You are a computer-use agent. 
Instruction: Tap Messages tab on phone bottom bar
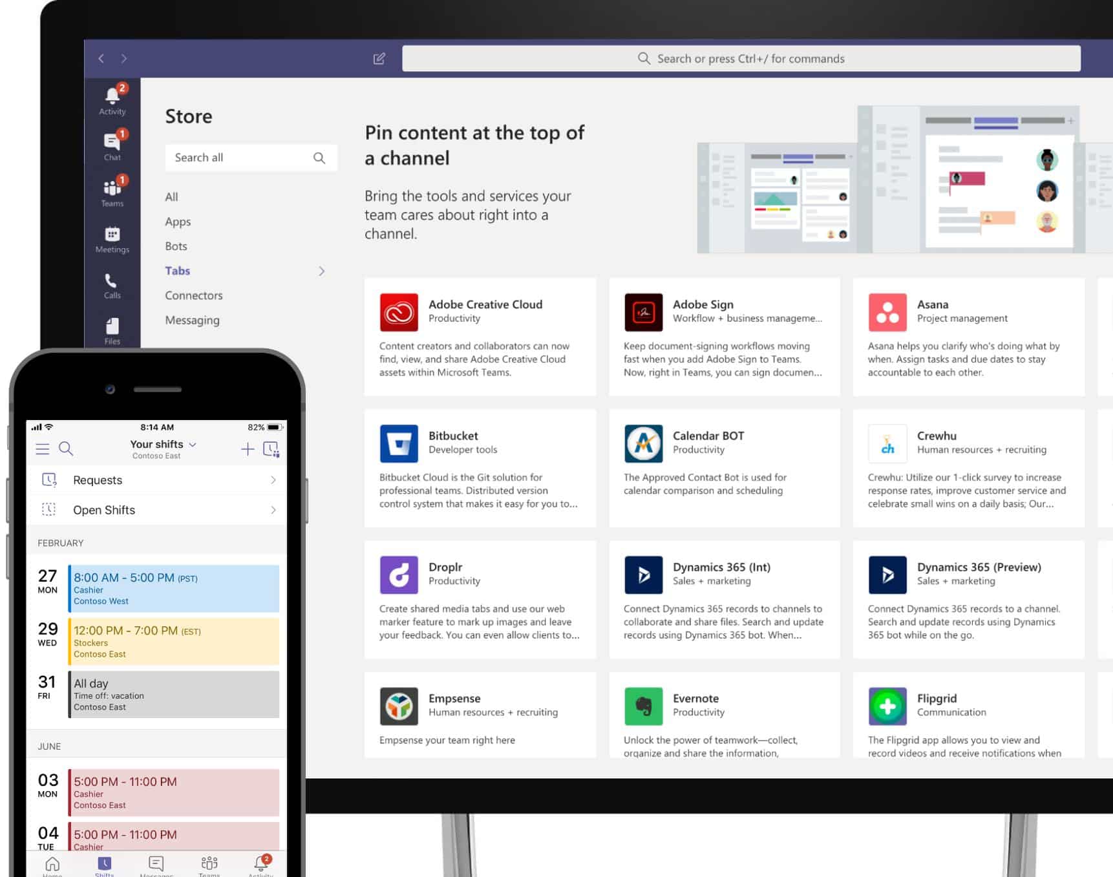click(156, 866)
